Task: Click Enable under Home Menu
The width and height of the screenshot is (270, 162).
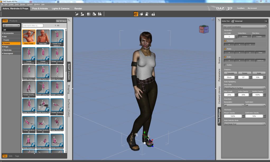Action: pos(245,37)
